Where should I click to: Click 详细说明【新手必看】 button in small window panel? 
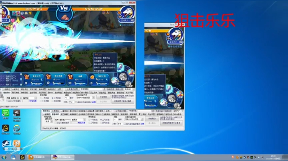171,123
